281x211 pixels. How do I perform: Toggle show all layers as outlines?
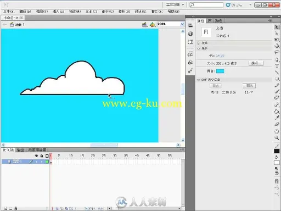click(x=47, y=156)
